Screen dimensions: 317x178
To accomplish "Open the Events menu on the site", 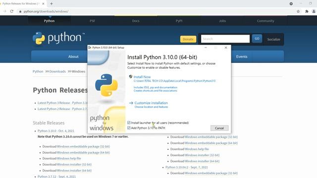I will coord(242,57).
